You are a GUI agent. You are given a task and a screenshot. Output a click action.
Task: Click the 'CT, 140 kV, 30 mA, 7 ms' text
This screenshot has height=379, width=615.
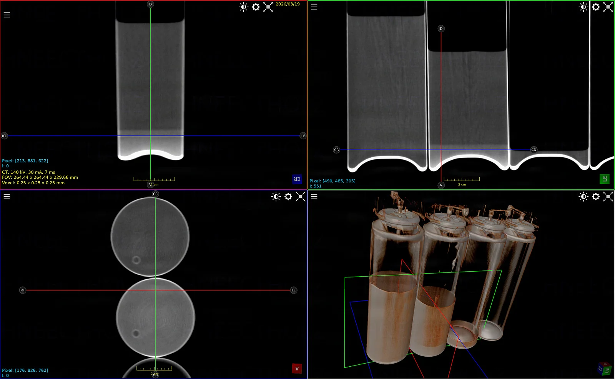(28, 172)
